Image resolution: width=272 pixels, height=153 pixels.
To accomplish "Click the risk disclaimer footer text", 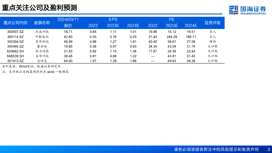I will (x=216, y=149).
